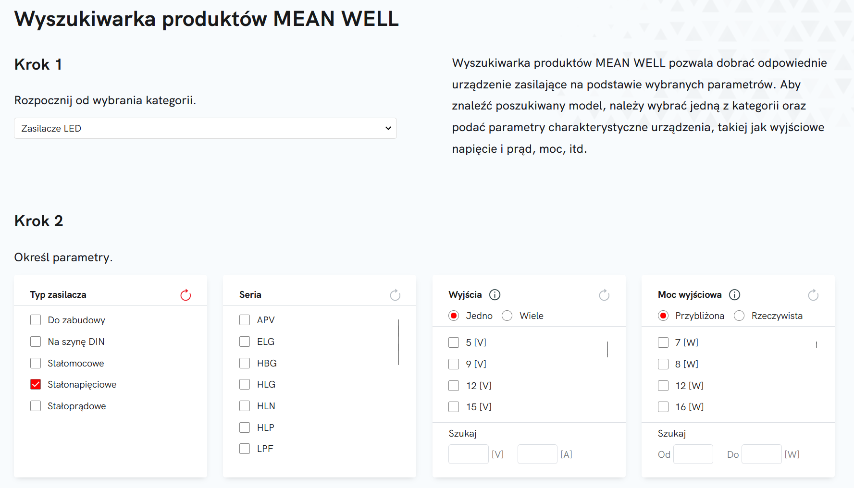The height and width of the screenshot is (488, 854).
Task: Focus the current [A] search field
Action: (537, 454)
